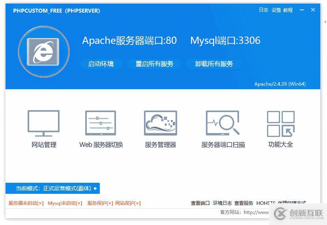This screenshot has height=225, width=327.
Task: Open the 服务管理器 cloud icon
Action: click(x=161, y=123)
